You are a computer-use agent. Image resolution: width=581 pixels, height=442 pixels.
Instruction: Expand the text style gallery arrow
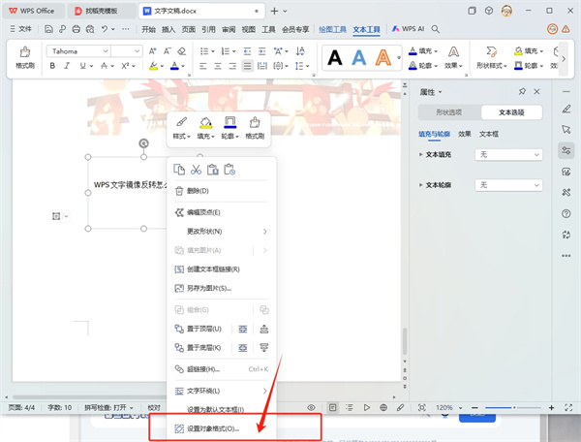(x=399, y=58)
